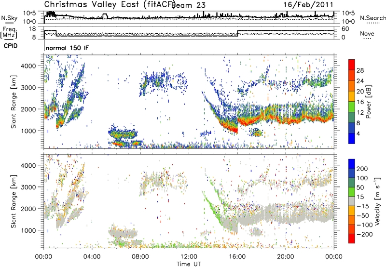Click the 'N.Sky' axis label
Screen dimensions: 386x267
click(x=9, y=18)
